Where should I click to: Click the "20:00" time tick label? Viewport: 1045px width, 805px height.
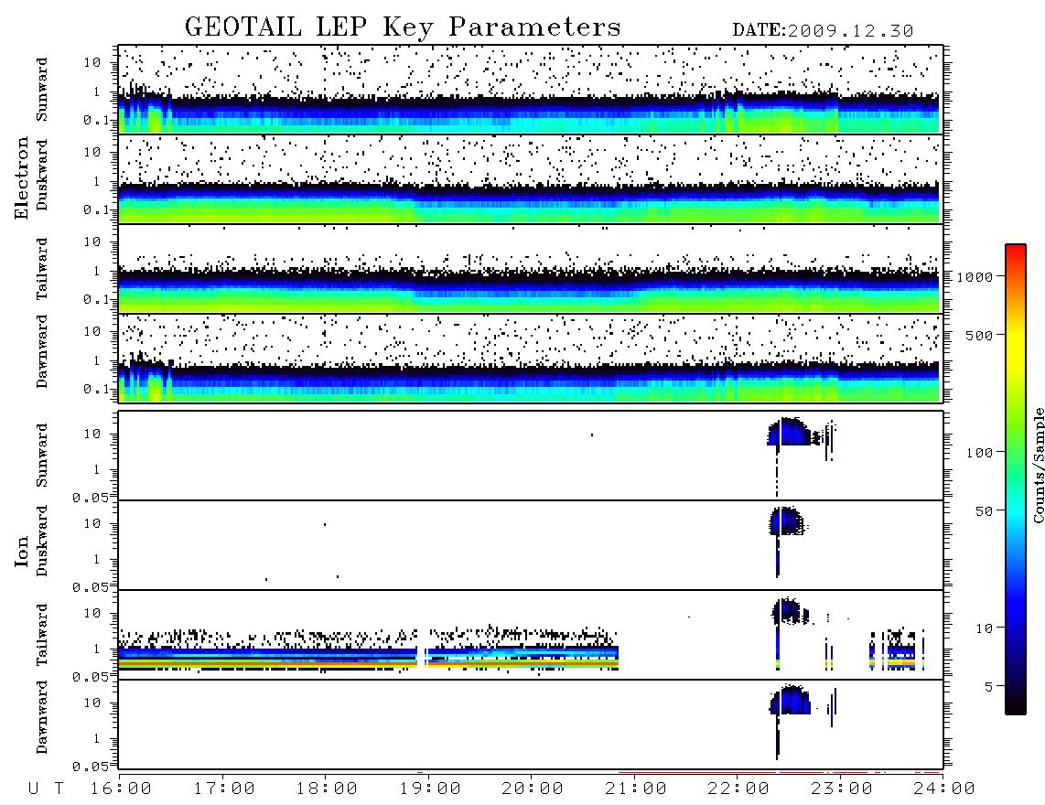point(533,789)
